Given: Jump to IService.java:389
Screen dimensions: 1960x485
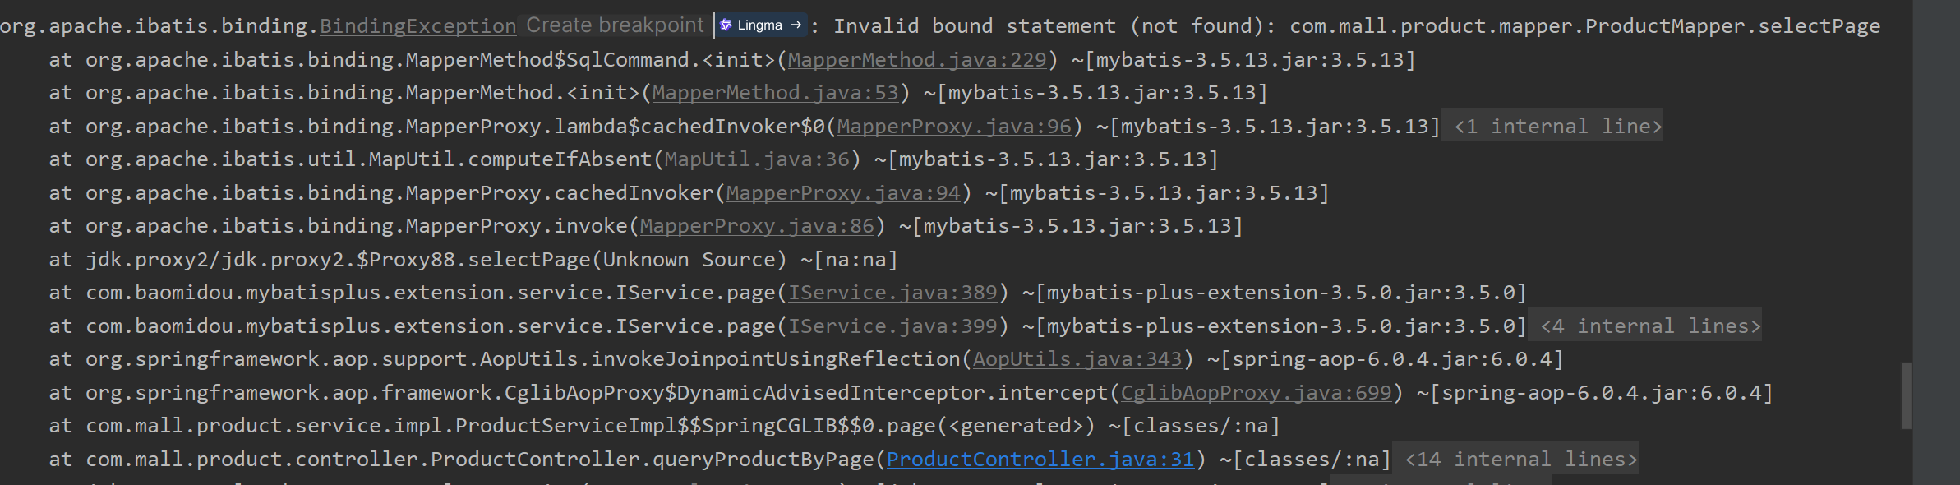Looking at the screenshot, I should [892, 293].
